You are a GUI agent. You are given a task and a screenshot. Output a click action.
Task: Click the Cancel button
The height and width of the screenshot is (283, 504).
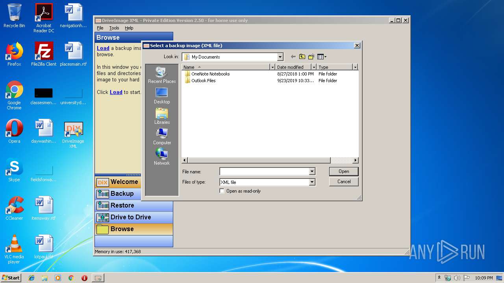(x=344, y=182)
